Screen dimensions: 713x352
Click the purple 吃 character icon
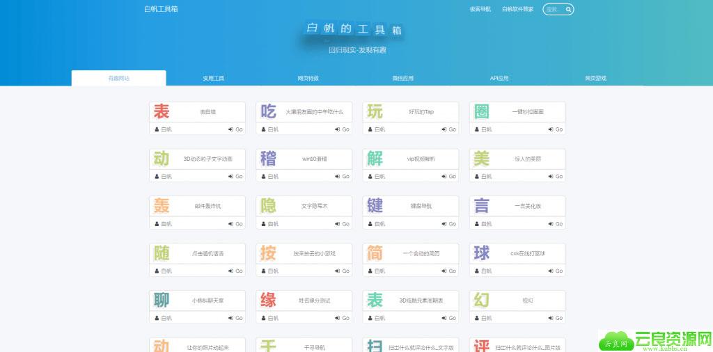[268, 112]
